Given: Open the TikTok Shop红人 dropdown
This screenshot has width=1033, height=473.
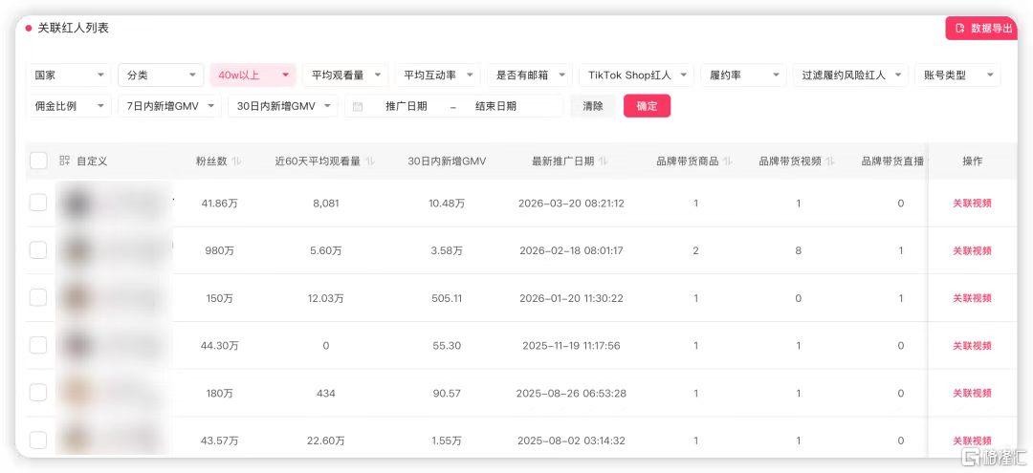Looking at the screenshot, I should [636, 75].
